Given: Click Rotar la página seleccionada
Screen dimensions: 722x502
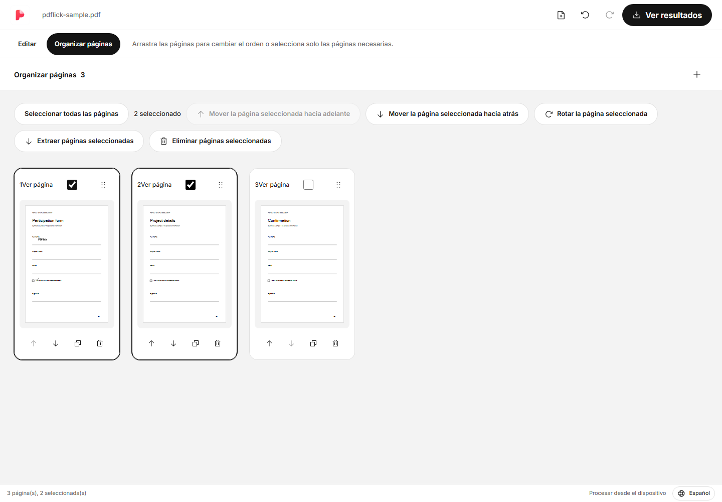Looking at the screenshot, I should (596, 114).
